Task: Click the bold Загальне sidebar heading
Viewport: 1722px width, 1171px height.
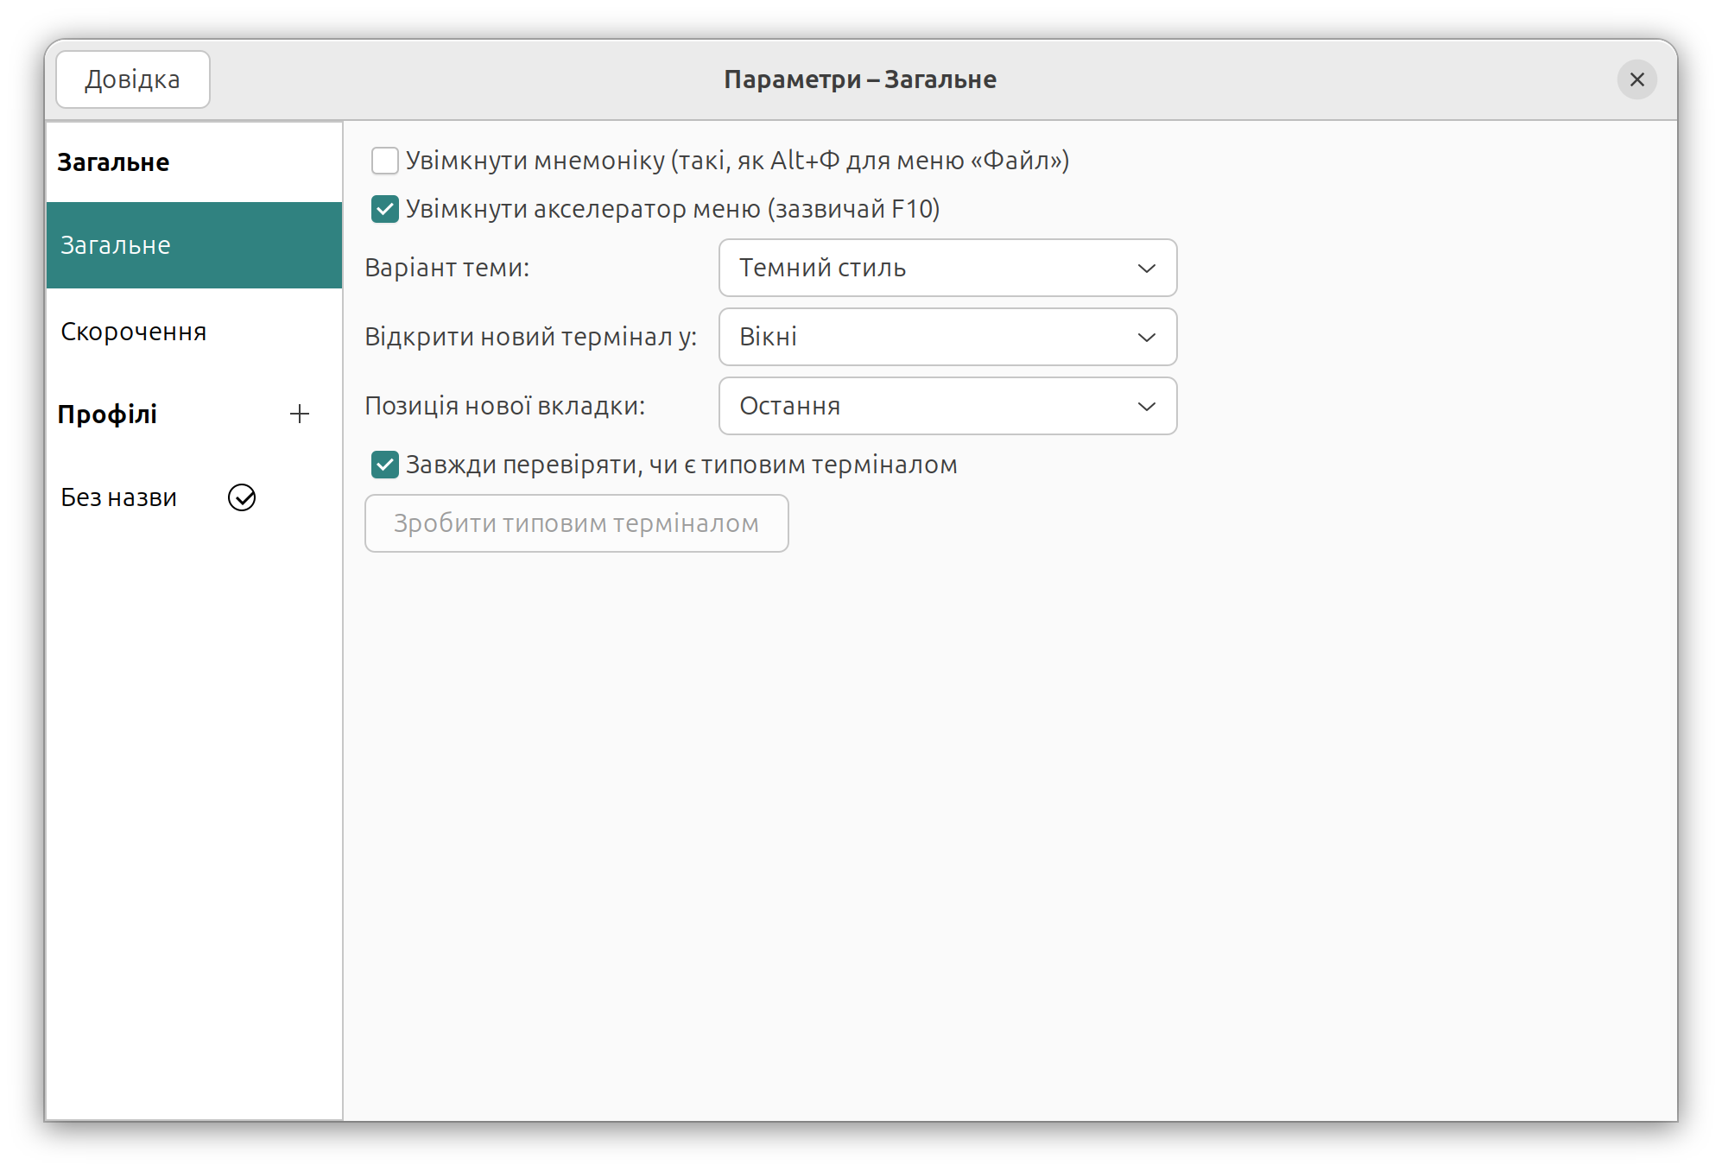Action: click(113, 162)
